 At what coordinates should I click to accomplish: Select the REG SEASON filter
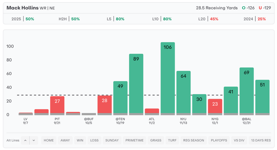pyautogui.click(x=194, y=140)
